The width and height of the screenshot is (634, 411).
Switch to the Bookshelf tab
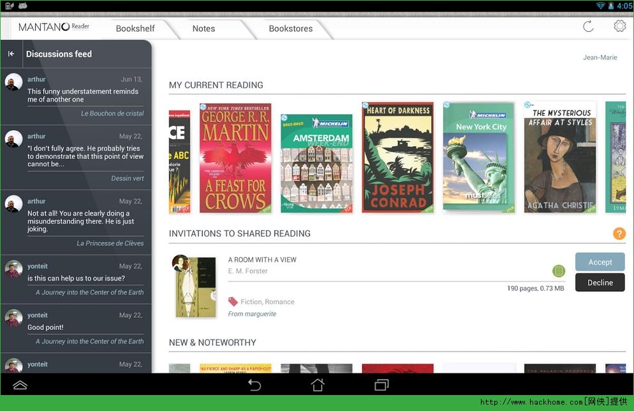coord(135,29)
